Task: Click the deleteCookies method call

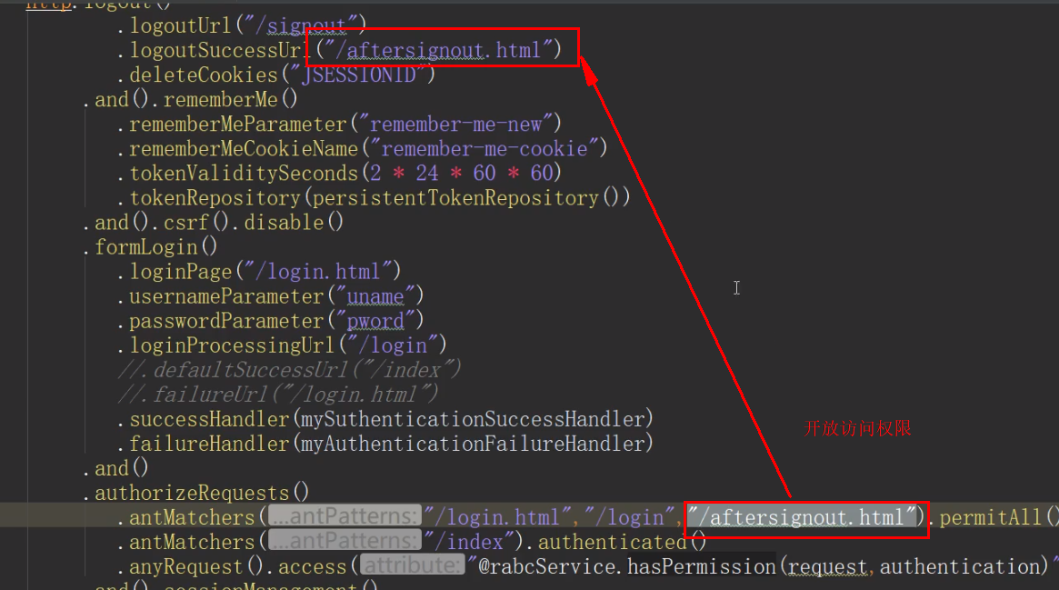Action: (x=204, y=75)
